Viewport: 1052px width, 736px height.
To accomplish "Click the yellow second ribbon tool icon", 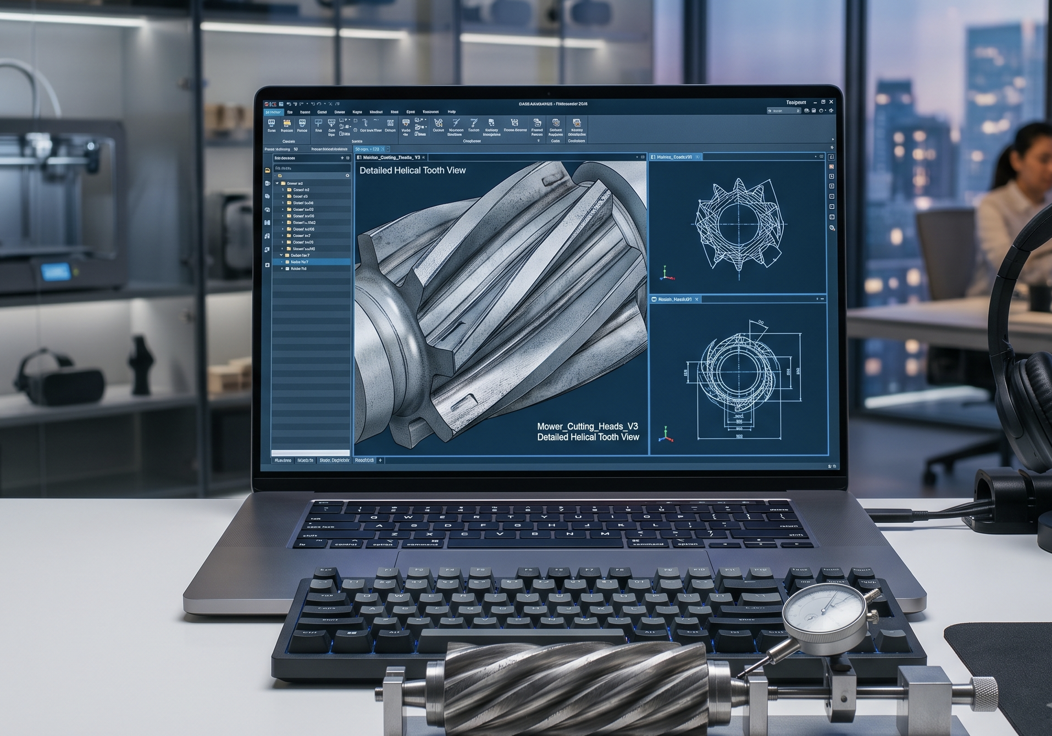I will click(x=286, y=123).
